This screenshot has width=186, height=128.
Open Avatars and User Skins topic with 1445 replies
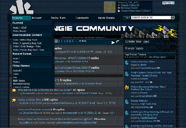pos(29,100)
